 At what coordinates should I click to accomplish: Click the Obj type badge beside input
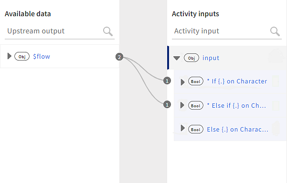[191, 58]
